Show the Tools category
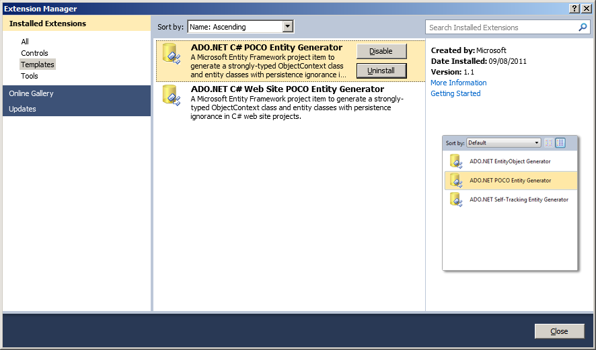596x350 pixels. coord(30,76)
